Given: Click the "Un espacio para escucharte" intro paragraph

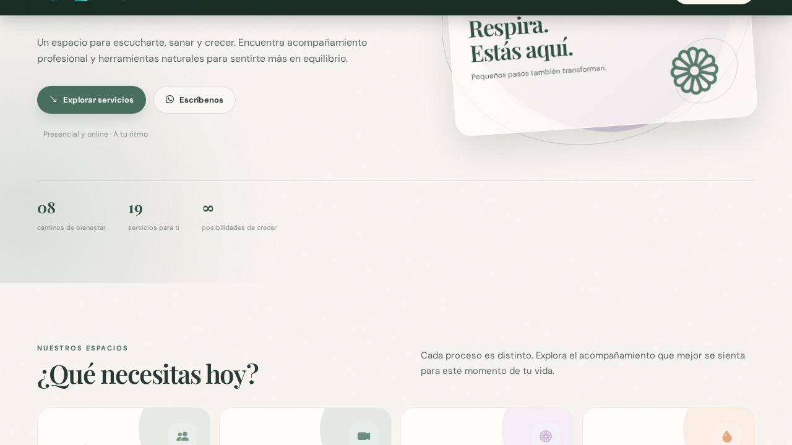Looking at the screenshot, I should point(202,51).
